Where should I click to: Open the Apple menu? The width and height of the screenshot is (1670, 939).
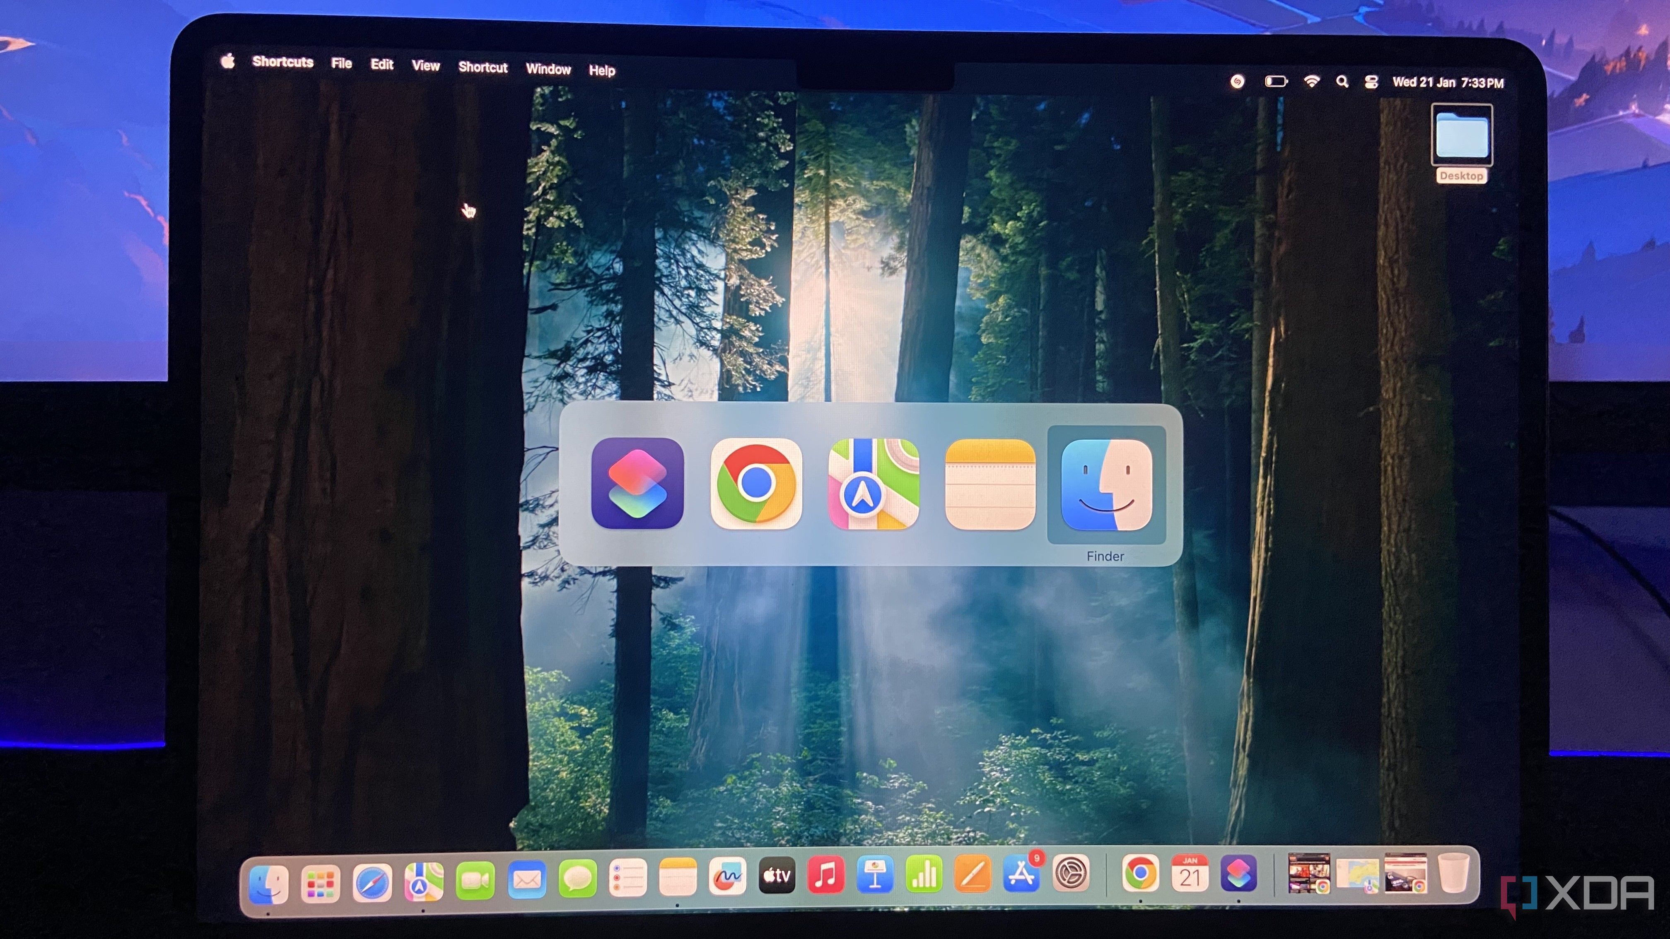coord(227,61)
